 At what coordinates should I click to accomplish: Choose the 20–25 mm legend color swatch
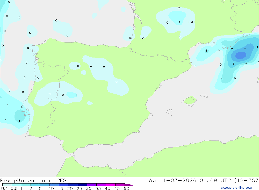(73, 185)
